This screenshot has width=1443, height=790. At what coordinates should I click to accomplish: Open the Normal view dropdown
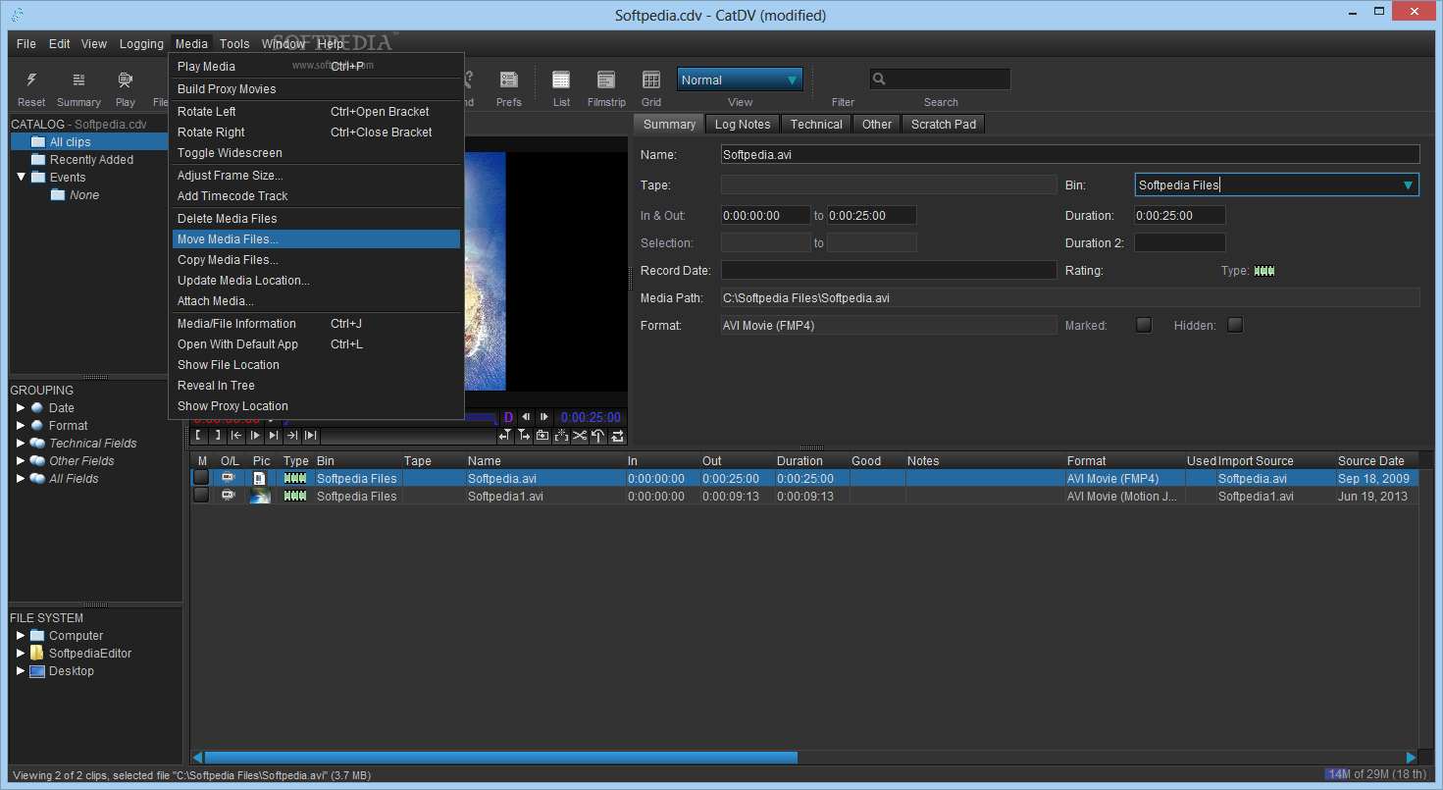point(740,79)
